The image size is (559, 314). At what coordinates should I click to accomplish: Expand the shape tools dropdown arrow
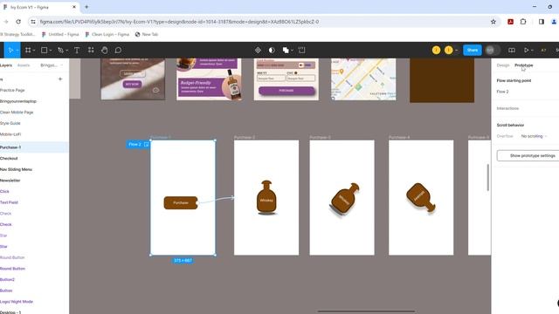tap(51, 51)
